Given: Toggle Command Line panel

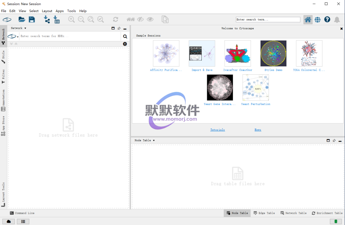Looking at the screenshot, I should tap(22, 213).
